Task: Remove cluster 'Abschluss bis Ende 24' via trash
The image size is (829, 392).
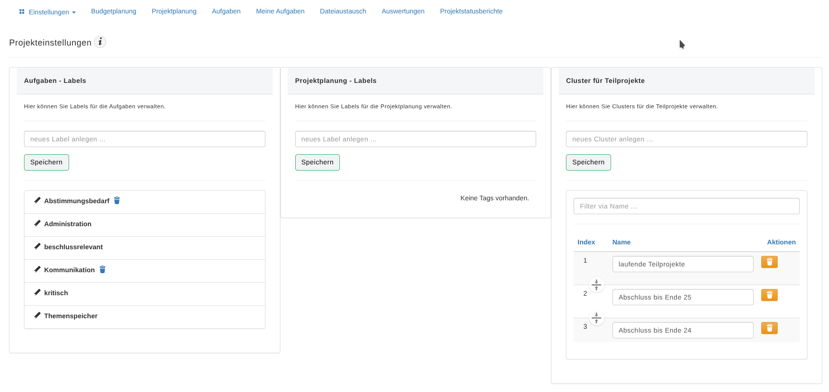Action: [769, 328]
